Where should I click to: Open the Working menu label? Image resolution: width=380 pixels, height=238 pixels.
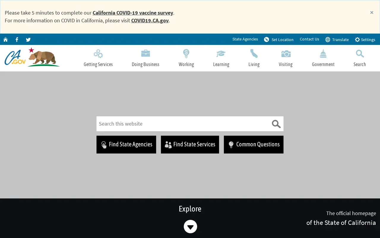[186, 65]
